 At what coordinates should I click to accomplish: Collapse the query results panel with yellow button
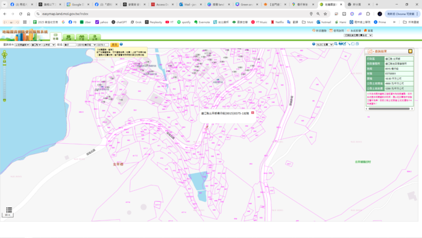point(410,51)
